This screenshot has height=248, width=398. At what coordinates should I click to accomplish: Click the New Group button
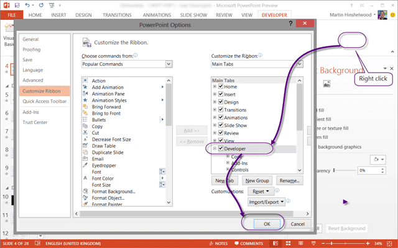(257, 180)
